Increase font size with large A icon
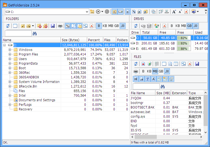210x147 pixels. point(174,12)
